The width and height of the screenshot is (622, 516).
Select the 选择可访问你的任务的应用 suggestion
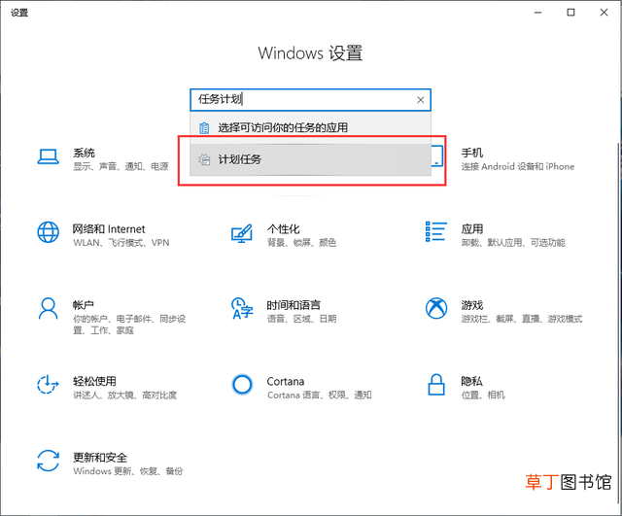coord(310,127)
